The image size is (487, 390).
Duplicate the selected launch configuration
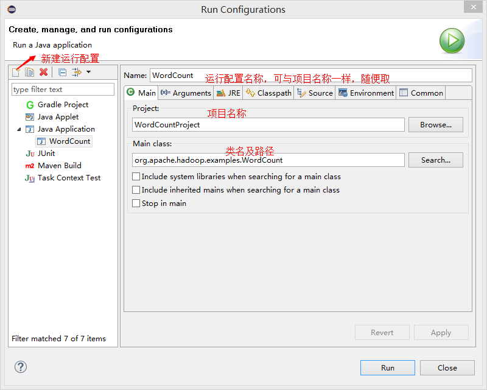(29, 72)
